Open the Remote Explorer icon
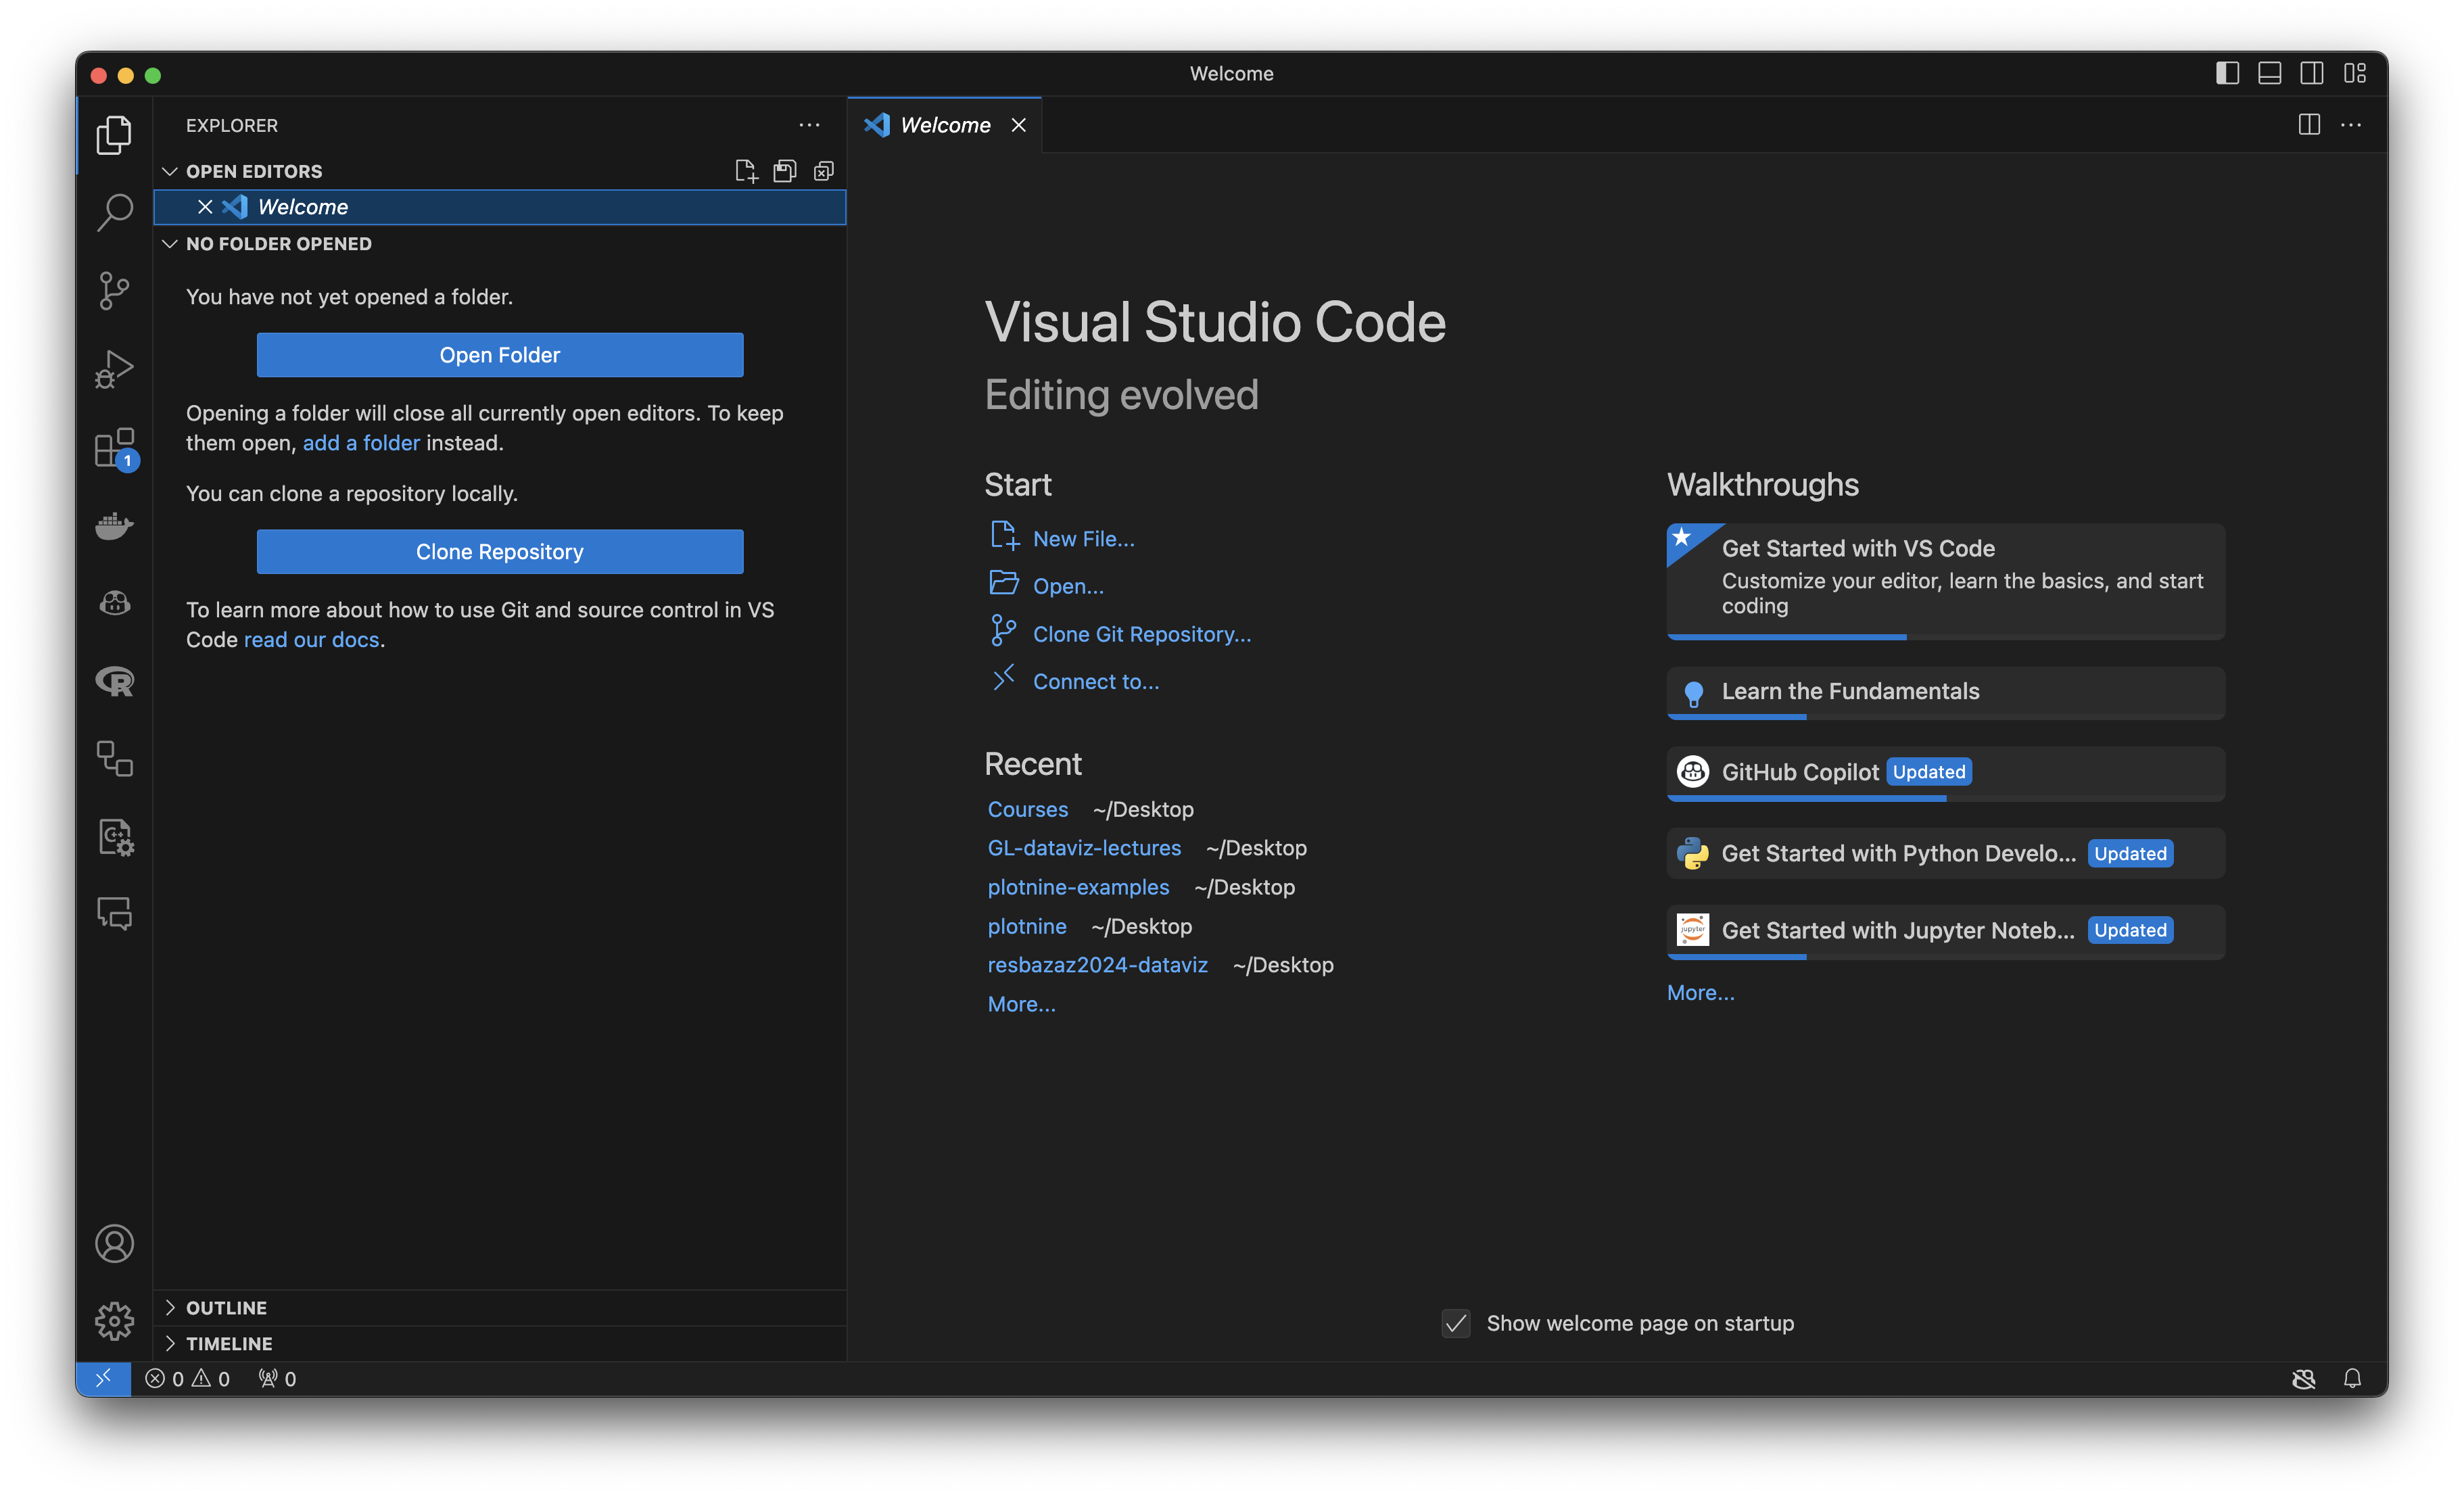 click(x=114, y=759)
